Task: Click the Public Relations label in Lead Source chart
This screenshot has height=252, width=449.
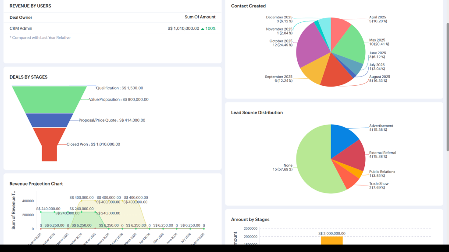Action: (382, 172)
